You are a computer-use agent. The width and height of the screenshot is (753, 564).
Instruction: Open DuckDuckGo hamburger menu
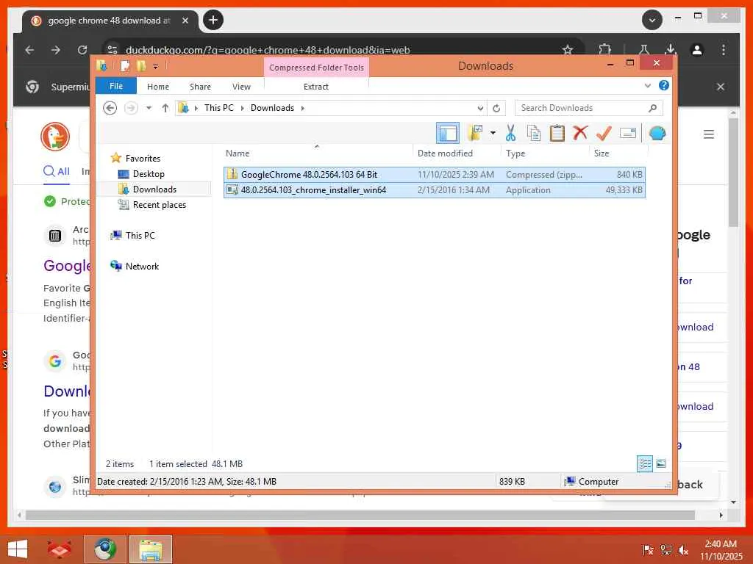[708, 134]
